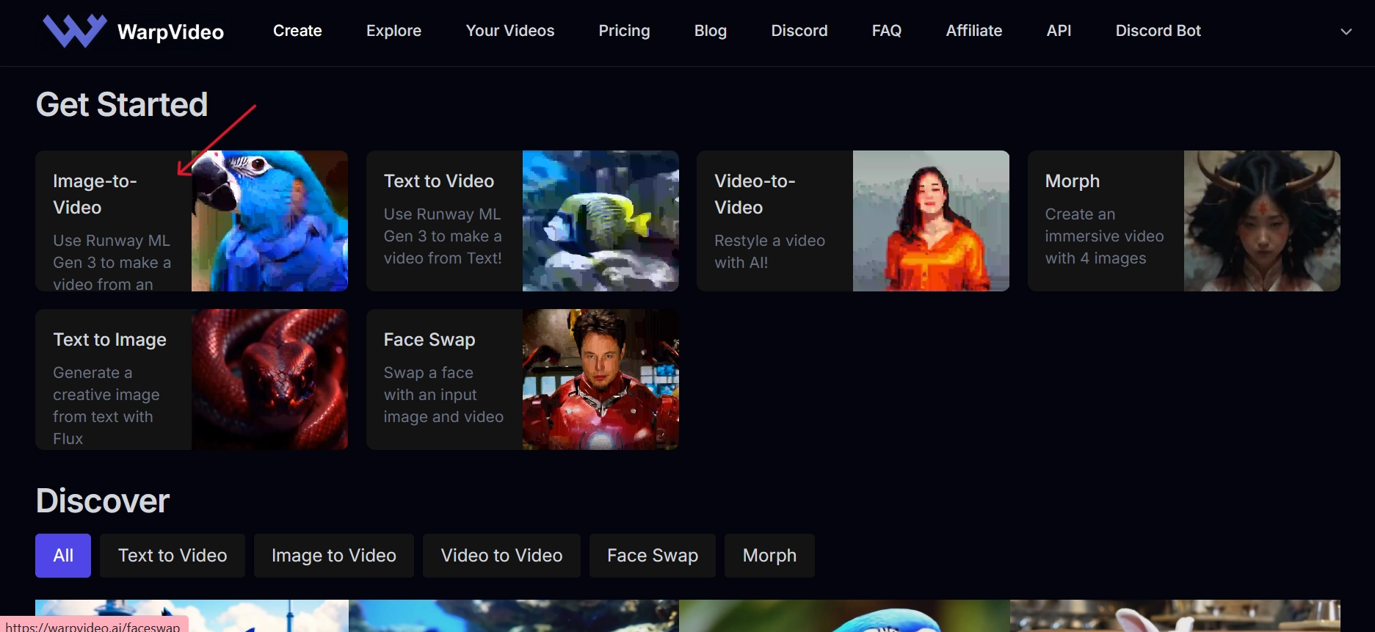Viewport: 1375px width, 632px height.
Task: Click 'Create an immersive video with 4 images' text
Action: click(1104, 236)
